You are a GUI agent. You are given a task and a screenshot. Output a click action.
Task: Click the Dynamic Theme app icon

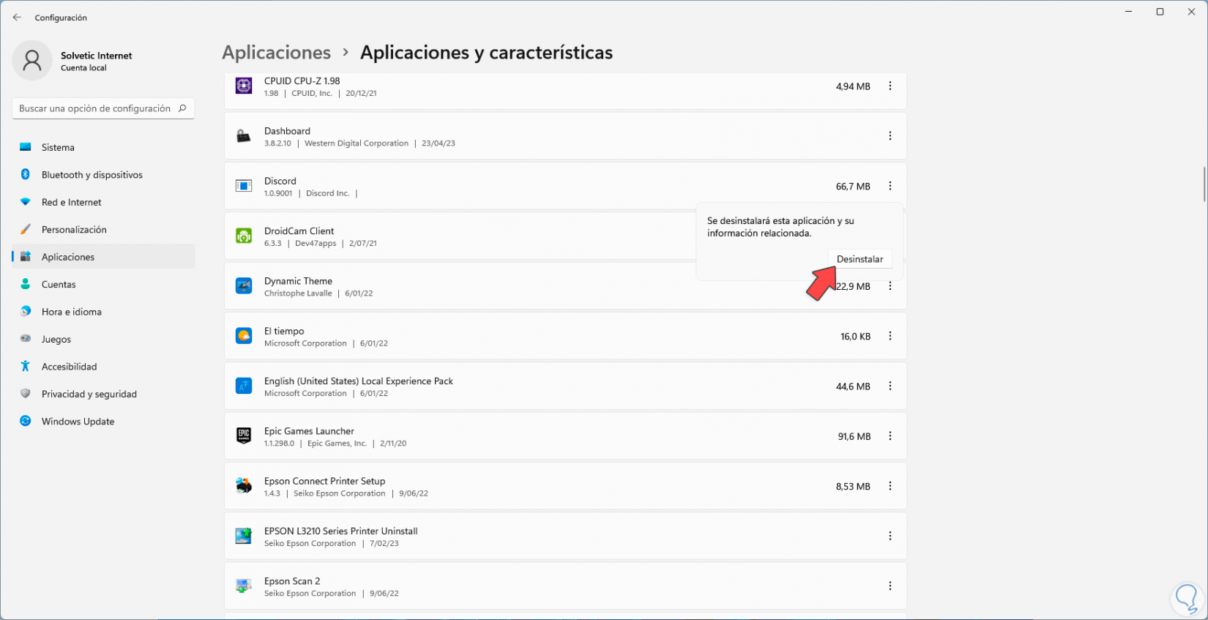[244, 286]
